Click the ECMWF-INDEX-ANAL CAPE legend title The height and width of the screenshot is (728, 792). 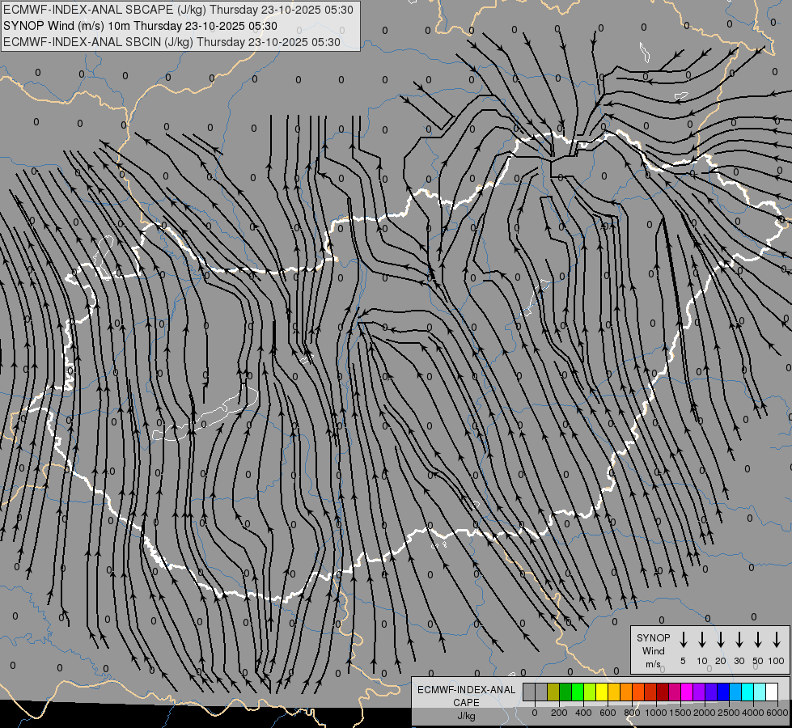click(466, 696)
